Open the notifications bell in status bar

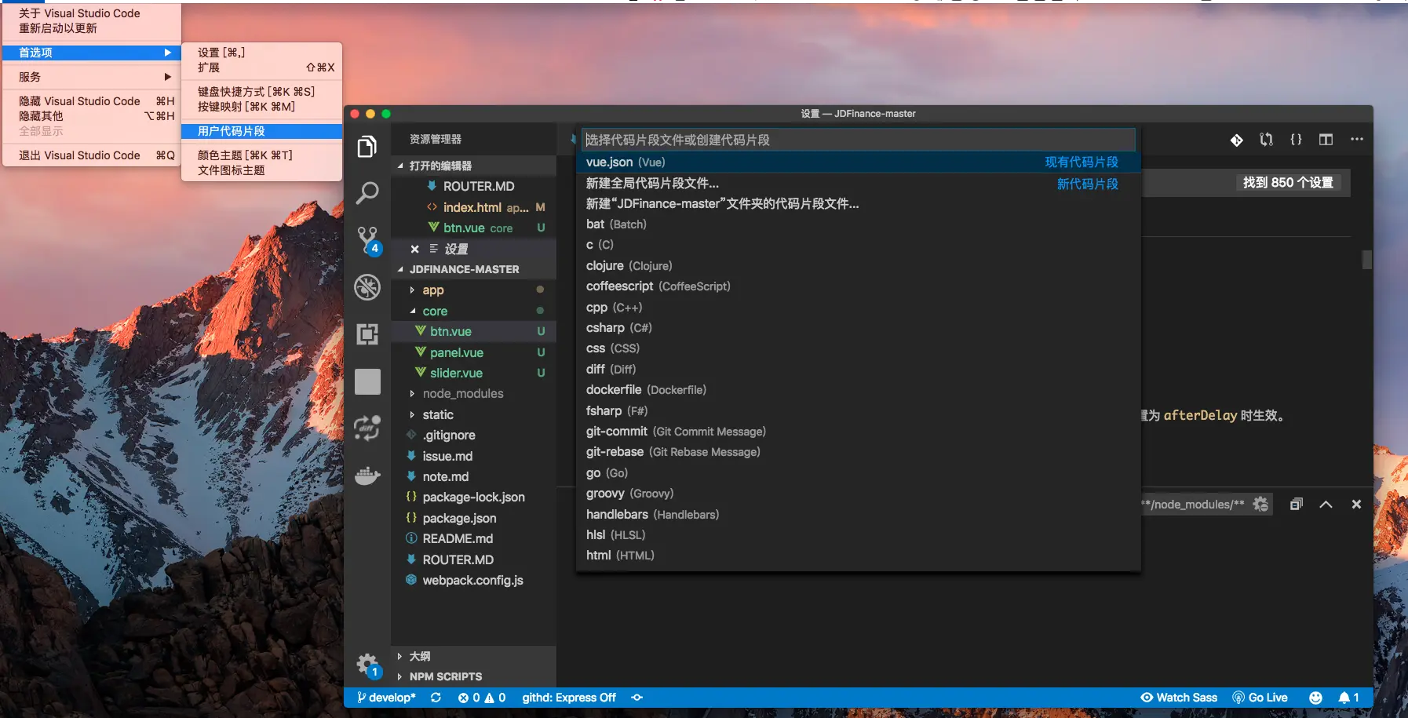[1348, 698]
